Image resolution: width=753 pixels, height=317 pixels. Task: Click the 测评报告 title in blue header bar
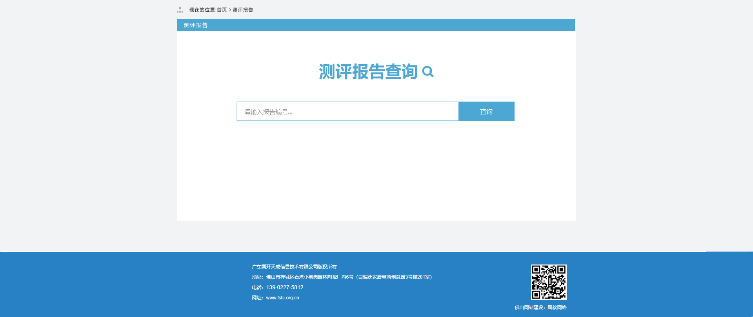tap(196, 25)
